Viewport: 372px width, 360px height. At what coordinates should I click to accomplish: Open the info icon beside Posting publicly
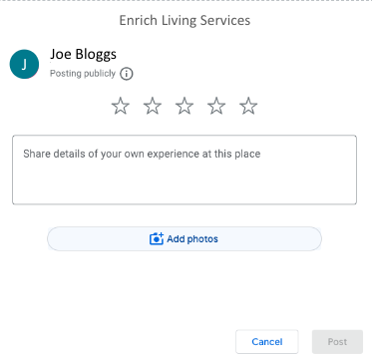pyautogui.click(x=127, y=74)
